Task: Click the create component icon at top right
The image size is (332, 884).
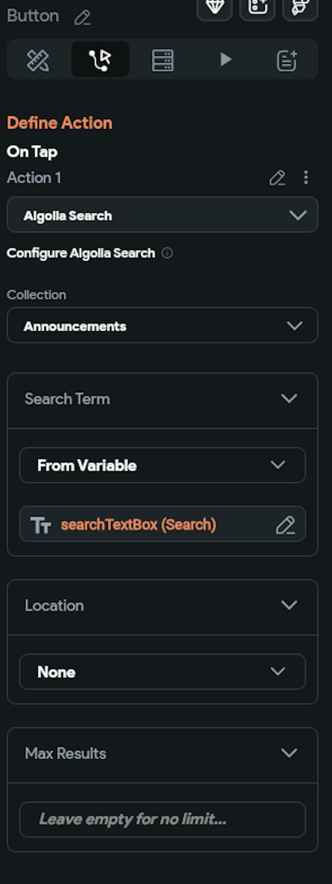Action: (257, 7)
